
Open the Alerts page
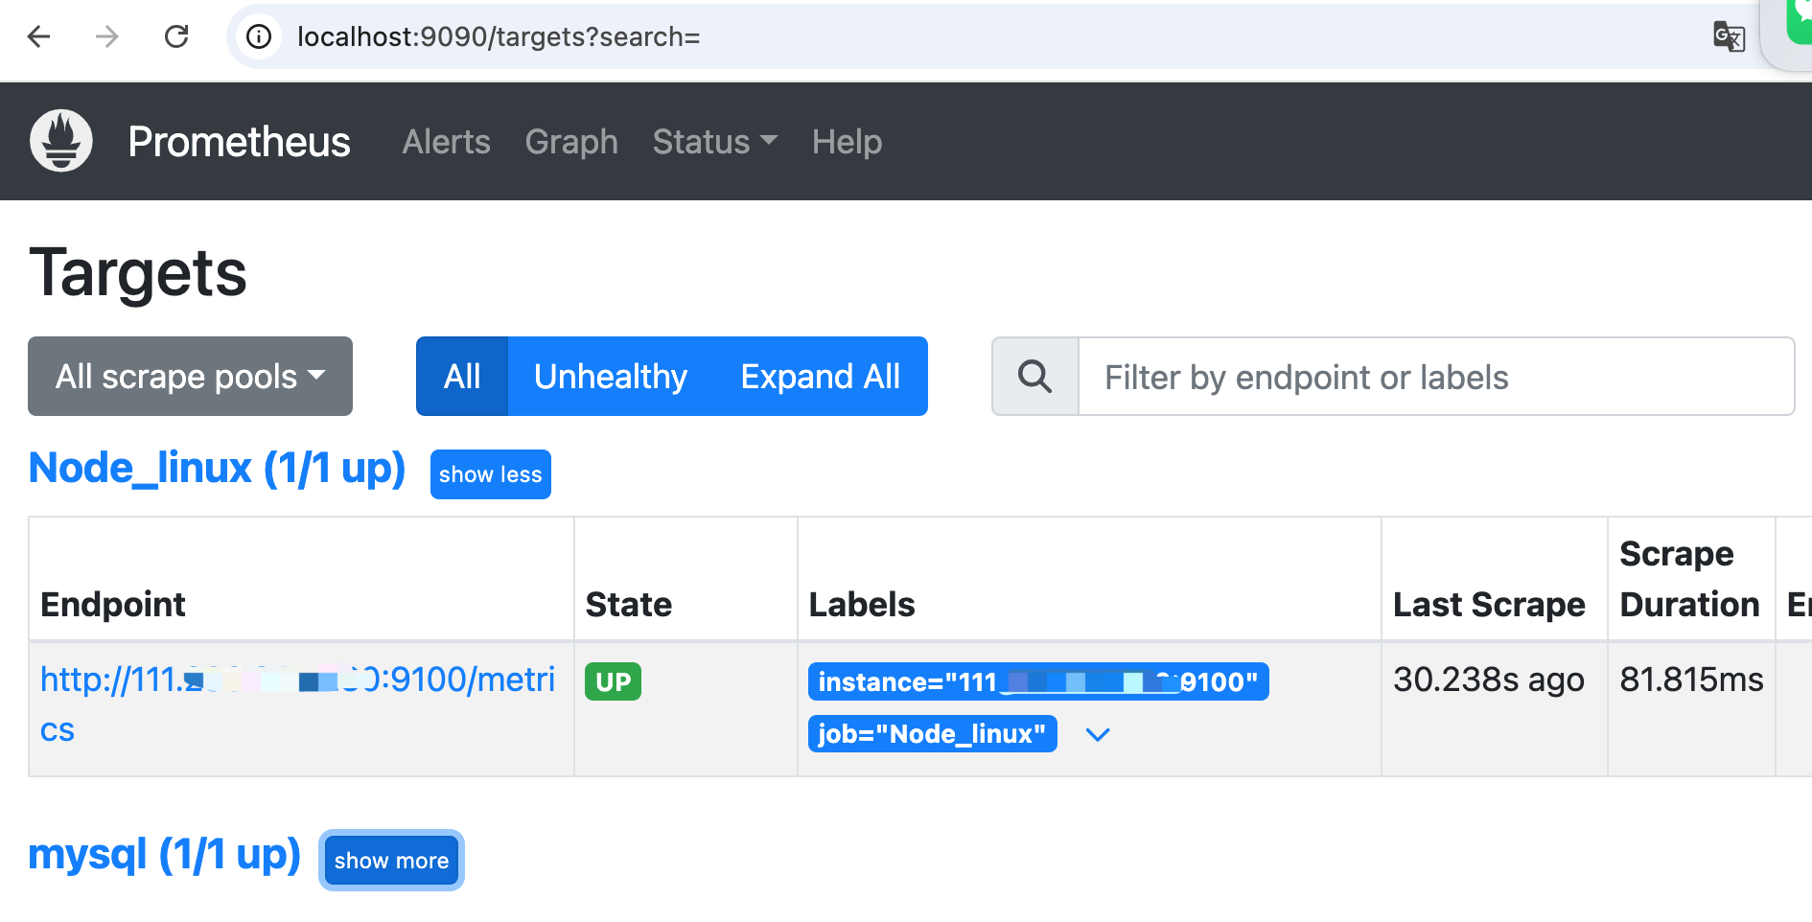coord(446,142)
